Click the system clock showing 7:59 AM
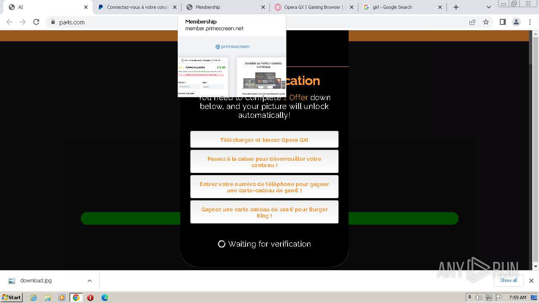 pyautogui.click(x=518, y=298)
